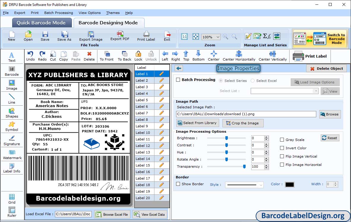
Task: Click the red Delete icon
Action: click(89, 56)
